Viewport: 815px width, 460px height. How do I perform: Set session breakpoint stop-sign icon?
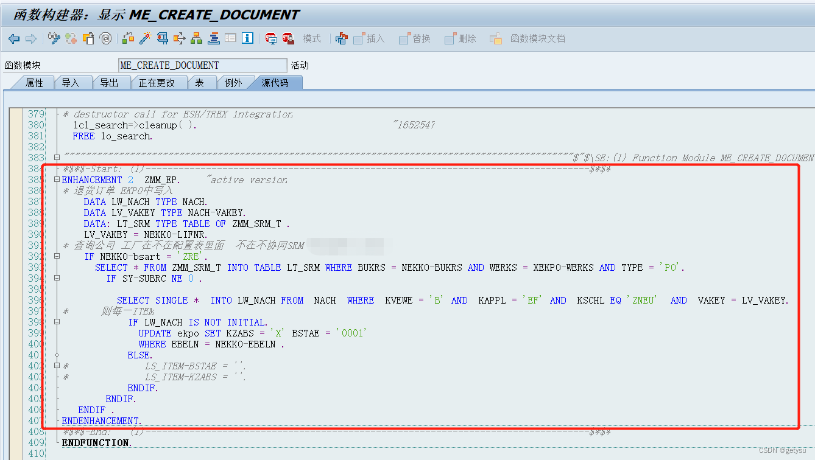[x=271, y=38]
